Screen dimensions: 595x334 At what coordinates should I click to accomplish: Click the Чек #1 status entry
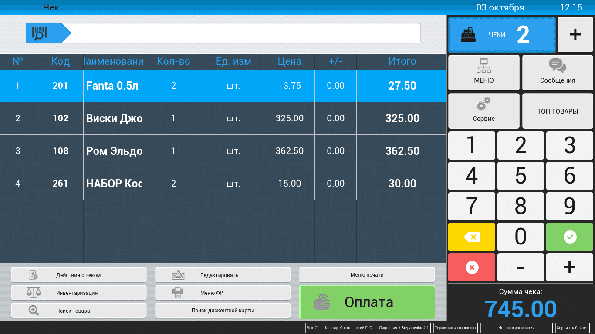pyautogui.click(x=313, y=328)
